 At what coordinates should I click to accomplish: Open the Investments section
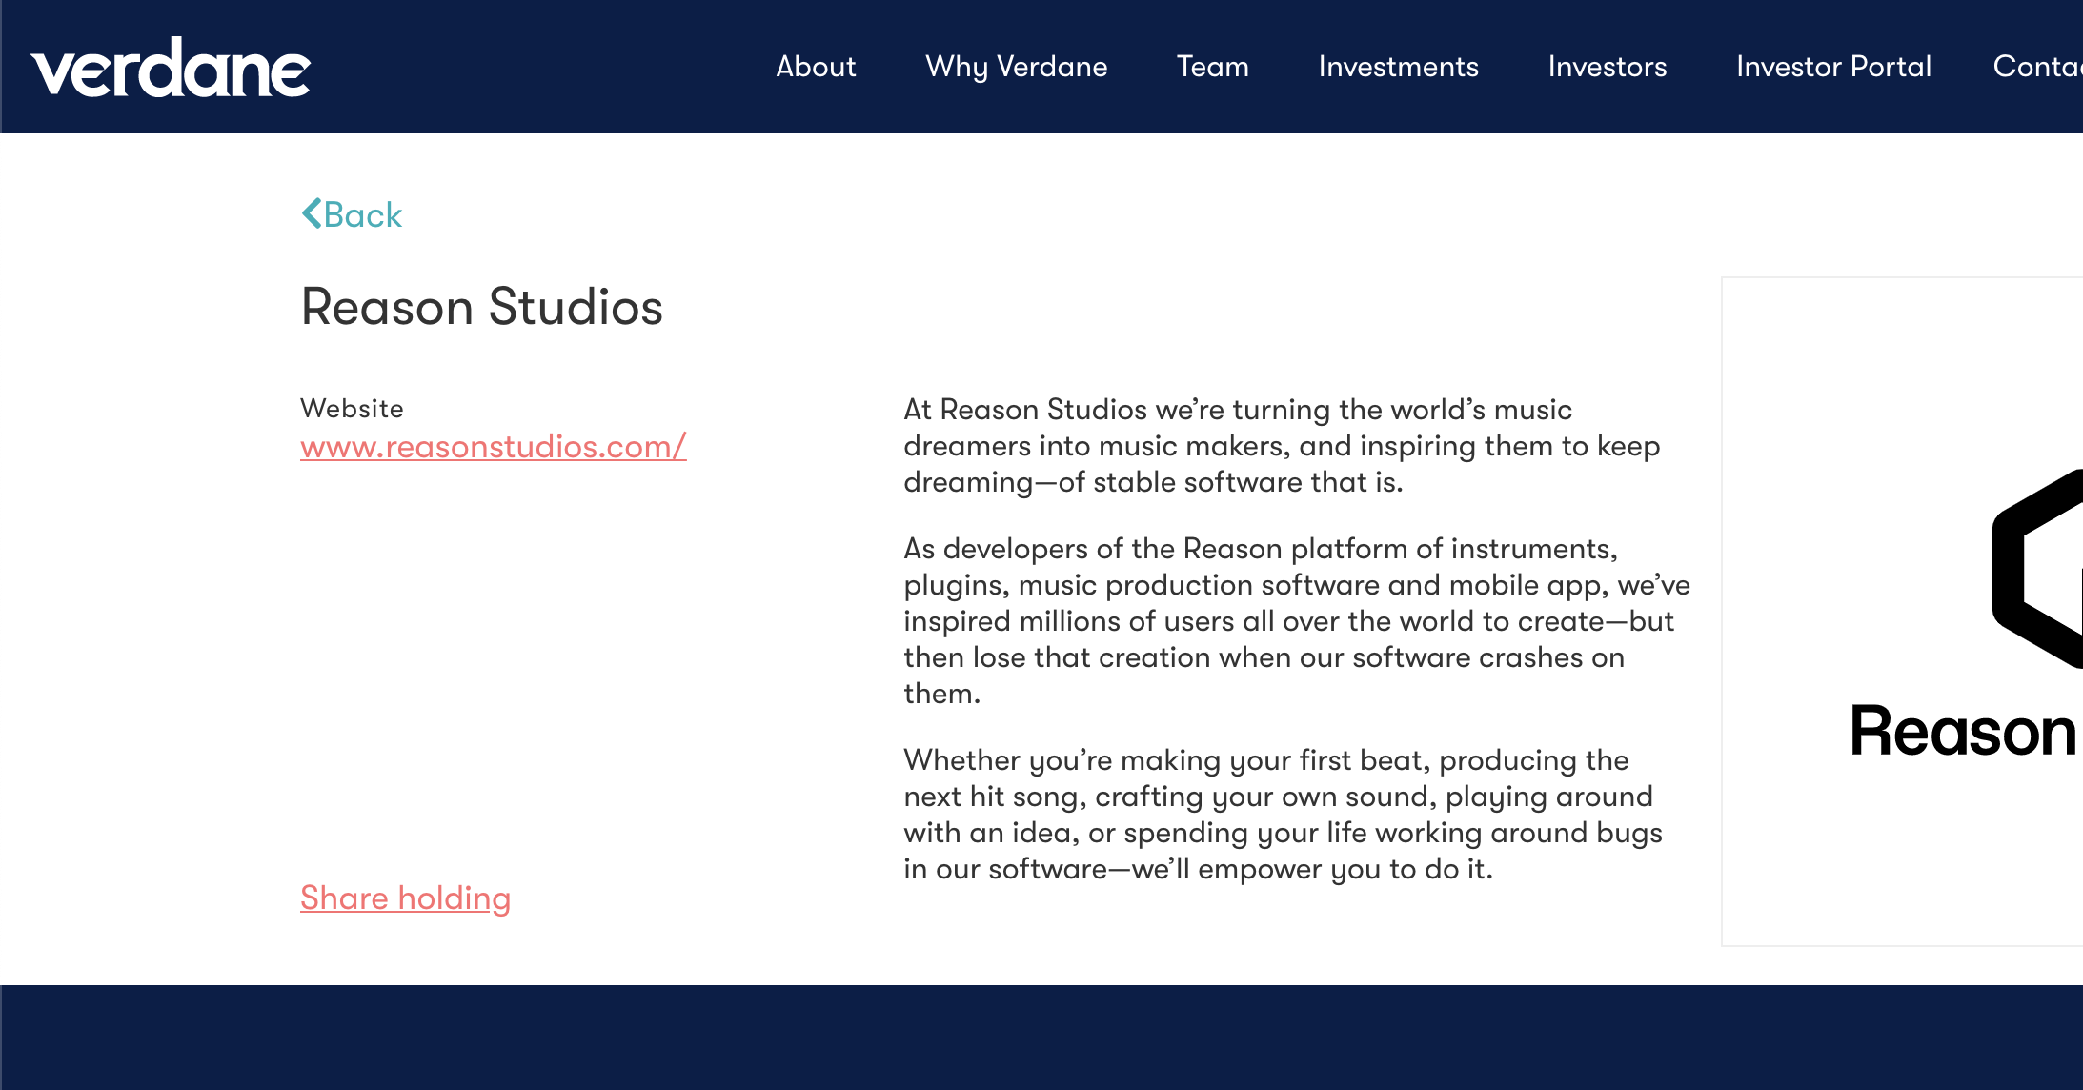1398,67
